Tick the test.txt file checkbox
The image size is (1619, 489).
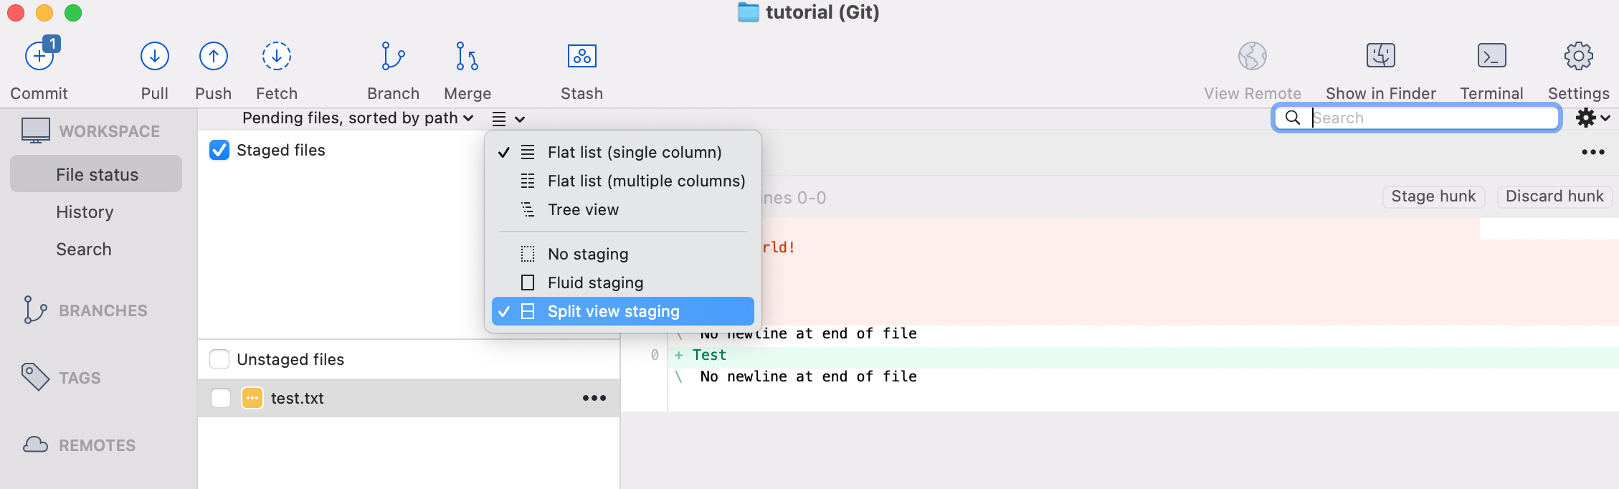221,398
